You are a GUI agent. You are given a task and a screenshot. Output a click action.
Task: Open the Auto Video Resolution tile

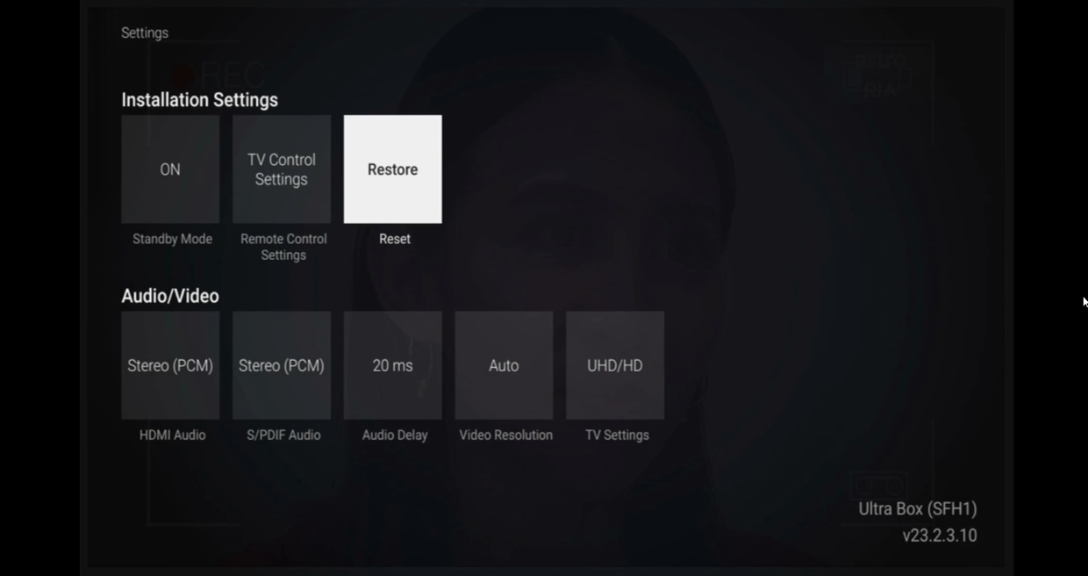[504, 365]
